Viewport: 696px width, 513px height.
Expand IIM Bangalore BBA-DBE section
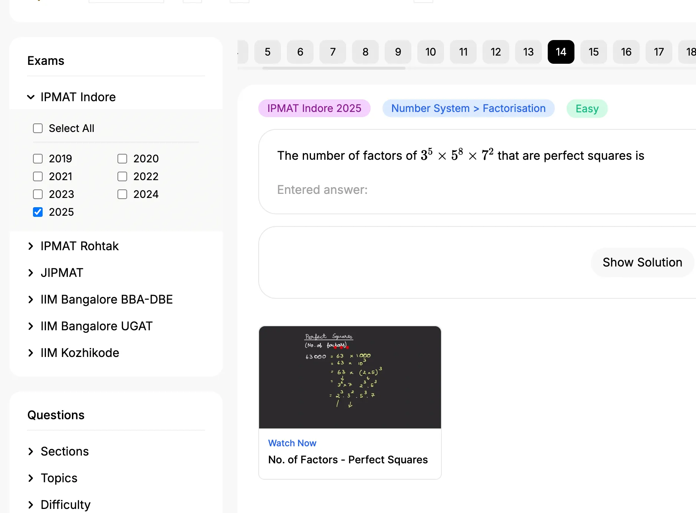click(x=100, y=299)
